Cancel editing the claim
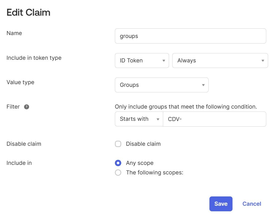Screen dimensions: 273x219 [252, 204]
